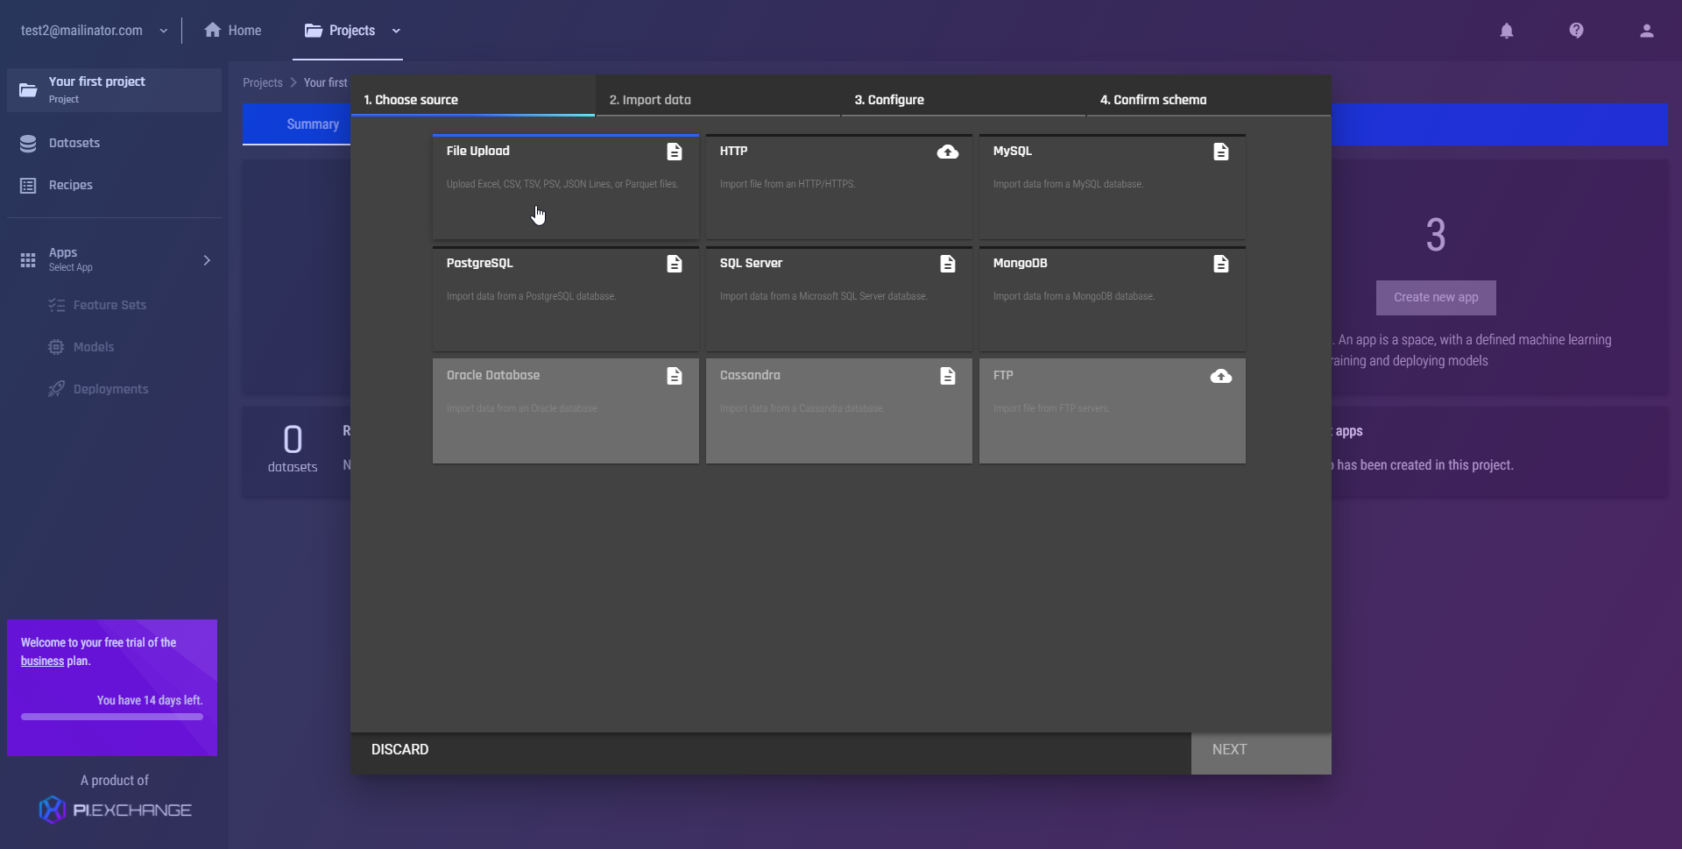The height and width of the screenshot is (849, 1682).
Task: Click the Cassandra card description text
Action: (x=802, y=408)
